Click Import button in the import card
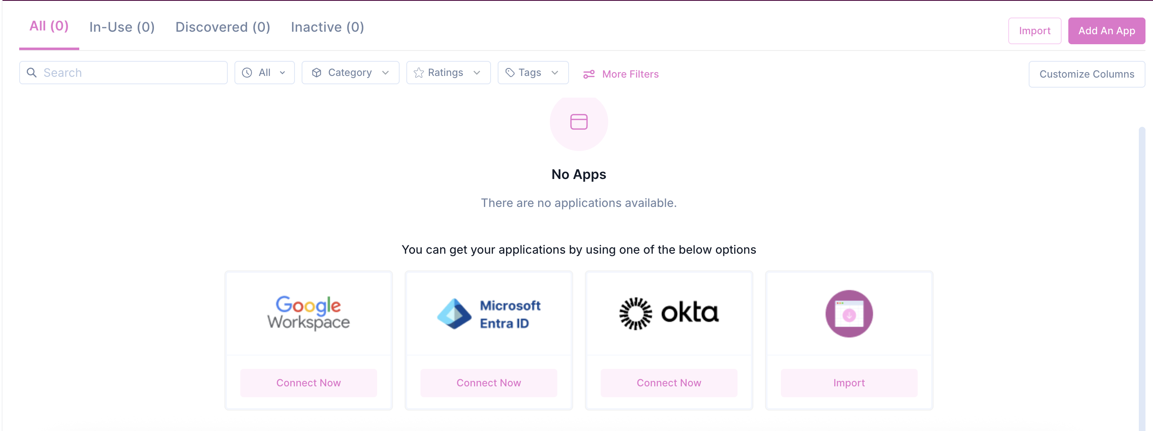Image resolution: width=1153 pixels, height=431 pixels. point(849,383)
